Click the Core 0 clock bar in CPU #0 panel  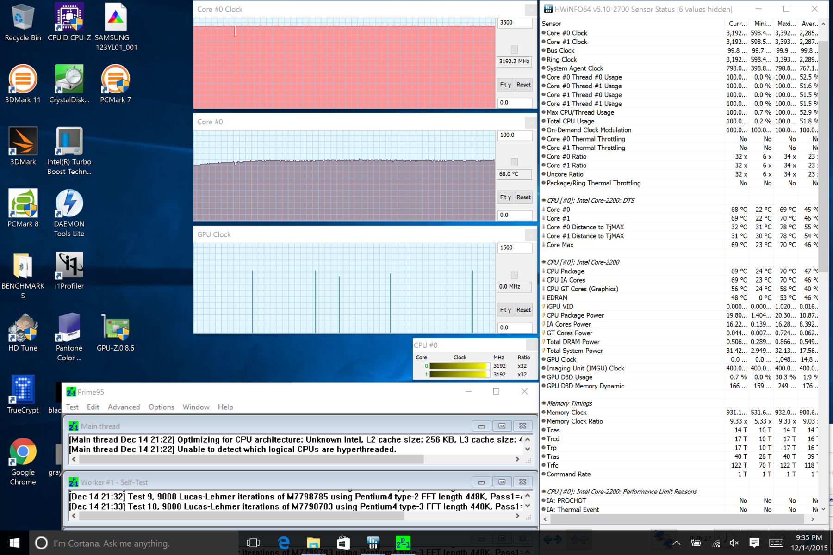(x=460, y=366)
